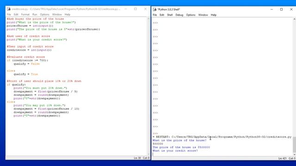The width and height of the screenshot is (296, 166).
Task: Click the '#Ask buyer the price of the house' comment
Action: pos(35,19)
